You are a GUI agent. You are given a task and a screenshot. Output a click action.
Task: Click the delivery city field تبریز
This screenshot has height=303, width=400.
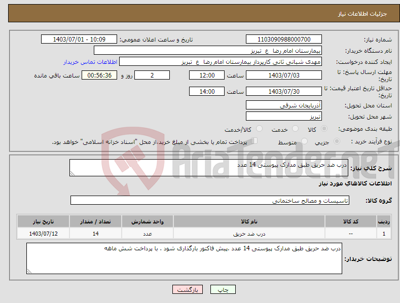pyautogui.click(x=284, y=117)
